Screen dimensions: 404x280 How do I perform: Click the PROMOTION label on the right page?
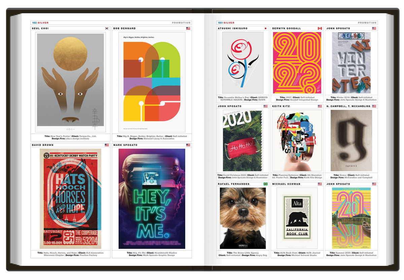pyautogui.click(x=367, y=23)
